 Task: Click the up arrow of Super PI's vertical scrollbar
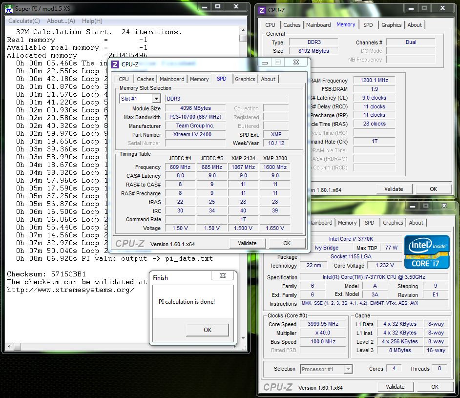(x=243, y=30)
